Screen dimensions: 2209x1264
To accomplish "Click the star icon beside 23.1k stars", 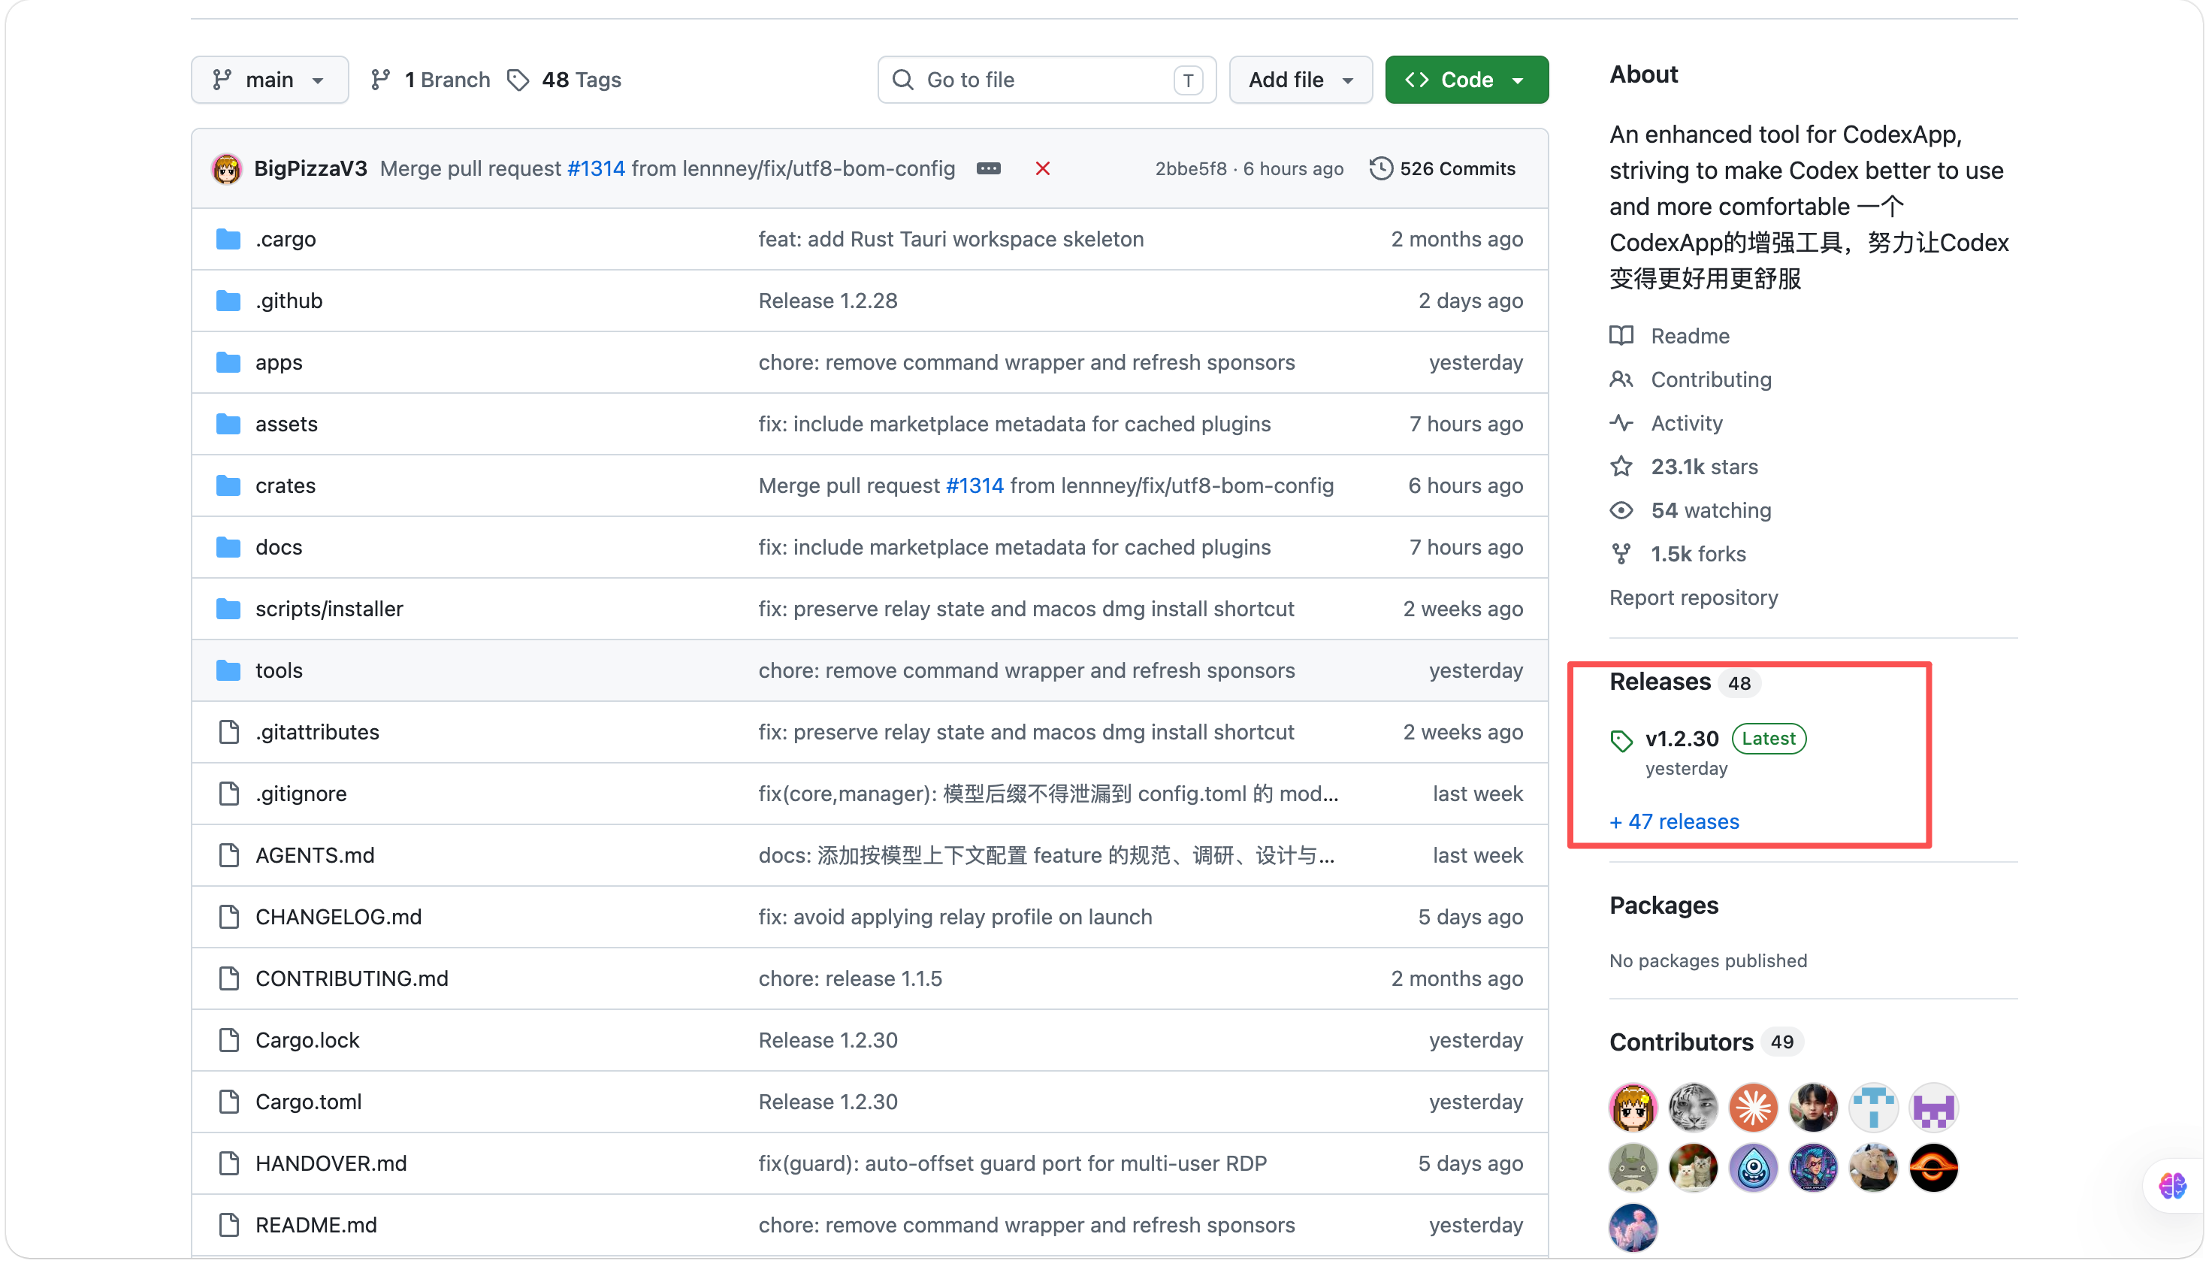I will (1621, 467).
